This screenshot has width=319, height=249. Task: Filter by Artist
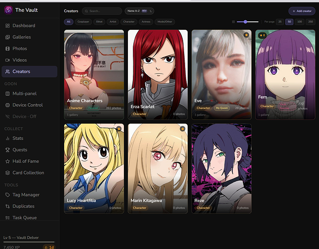pos(112,21)
